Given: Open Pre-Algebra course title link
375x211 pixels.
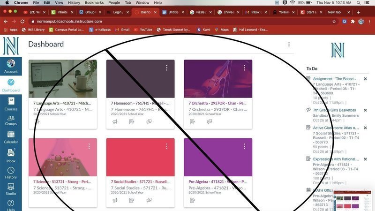Looking at the screenshot, I should [x=217, y=181].
